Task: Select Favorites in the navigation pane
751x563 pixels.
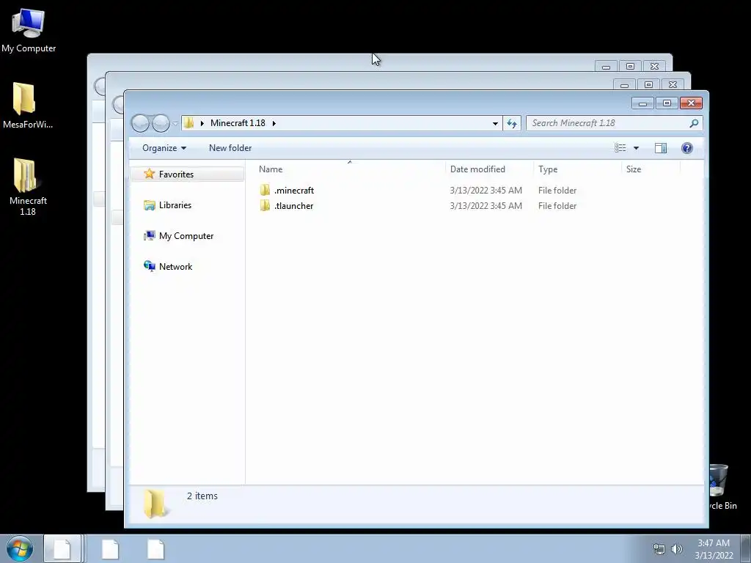Action: tap(188, 174)
